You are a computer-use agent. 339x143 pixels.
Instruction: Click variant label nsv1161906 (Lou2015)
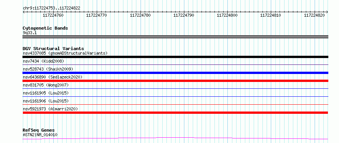[46, 101]
